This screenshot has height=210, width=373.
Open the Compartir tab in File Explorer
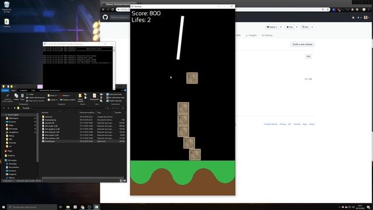coord(23,90)
